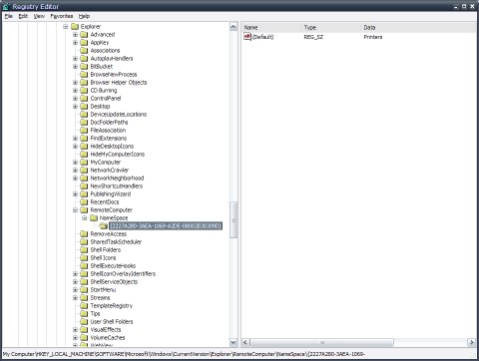Viewport: 479px width, 361px height.
Task: Open the Favorites menu
Action: pos(62,16)
